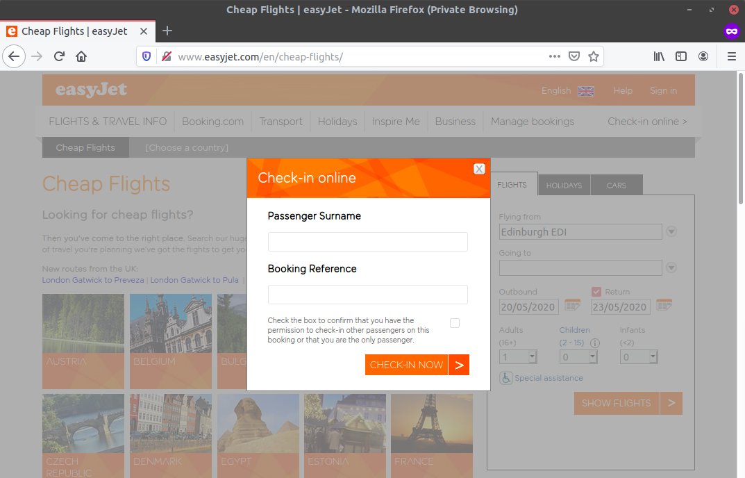Open London Gatwick to Pula link
This screenshot has width=745, height=478.
(194, 280)
